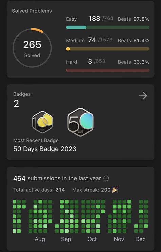The width and height of the screenshot is (161, 252).
Task: Click the Hard problems progress bar
Action: coord(108,70)
